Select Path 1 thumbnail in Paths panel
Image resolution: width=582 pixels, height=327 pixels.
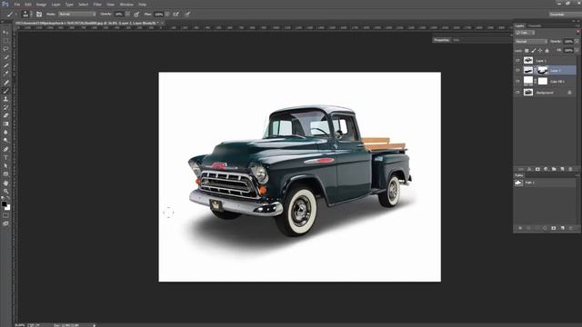(x=518, y=183)
